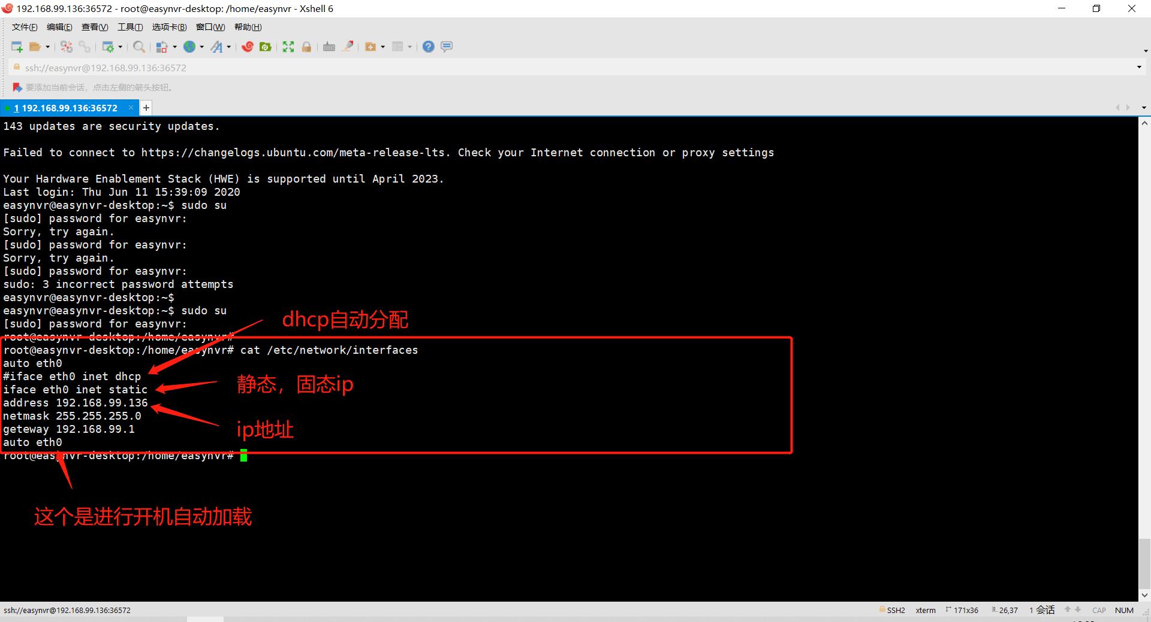Open the virtual keyboard mapping icon
Image resolution: width=1151 pixels, height=622 pixels.
[329, 47]
